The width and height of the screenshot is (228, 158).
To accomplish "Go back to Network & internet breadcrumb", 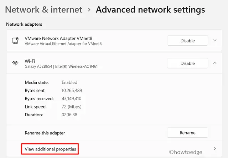I will 44,10.
